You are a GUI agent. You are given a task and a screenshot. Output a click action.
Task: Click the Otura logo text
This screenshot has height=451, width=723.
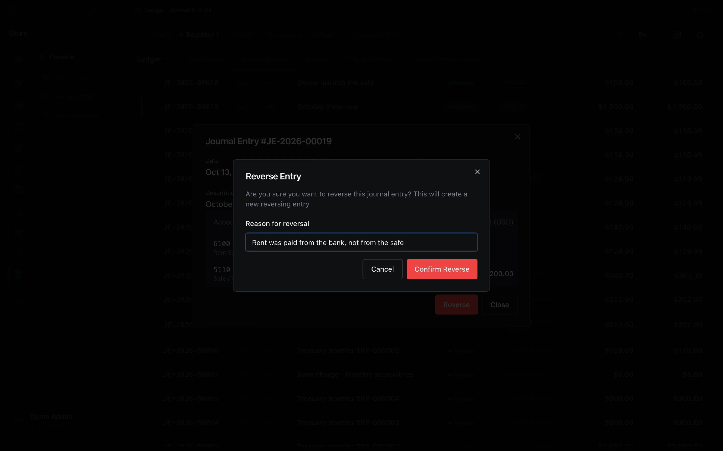[x=18, y=33]
